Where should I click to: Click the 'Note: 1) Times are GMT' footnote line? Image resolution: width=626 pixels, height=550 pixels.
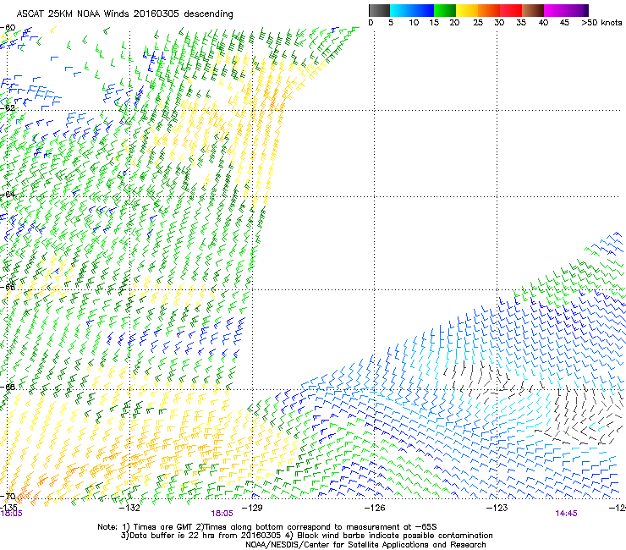click(267, 527)
